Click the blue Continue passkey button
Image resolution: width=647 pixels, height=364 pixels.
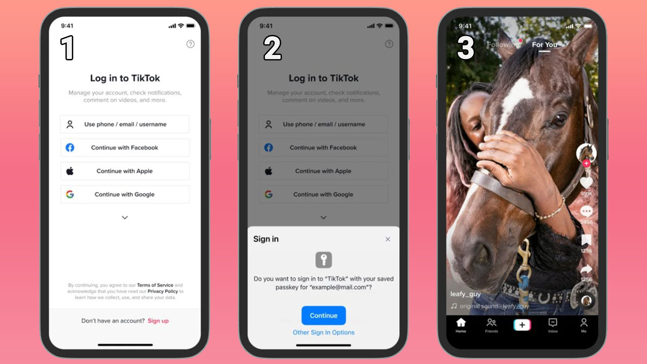point(323,315)
